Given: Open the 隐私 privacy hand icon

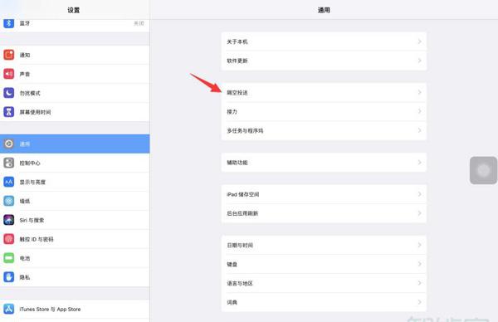Looking at the screenshot, I should click(9, 277).
